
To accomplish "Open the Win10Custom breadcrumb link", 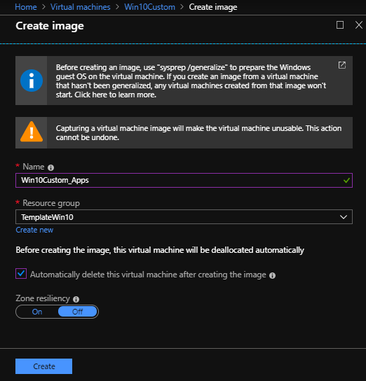I will (x=149, y=7).
